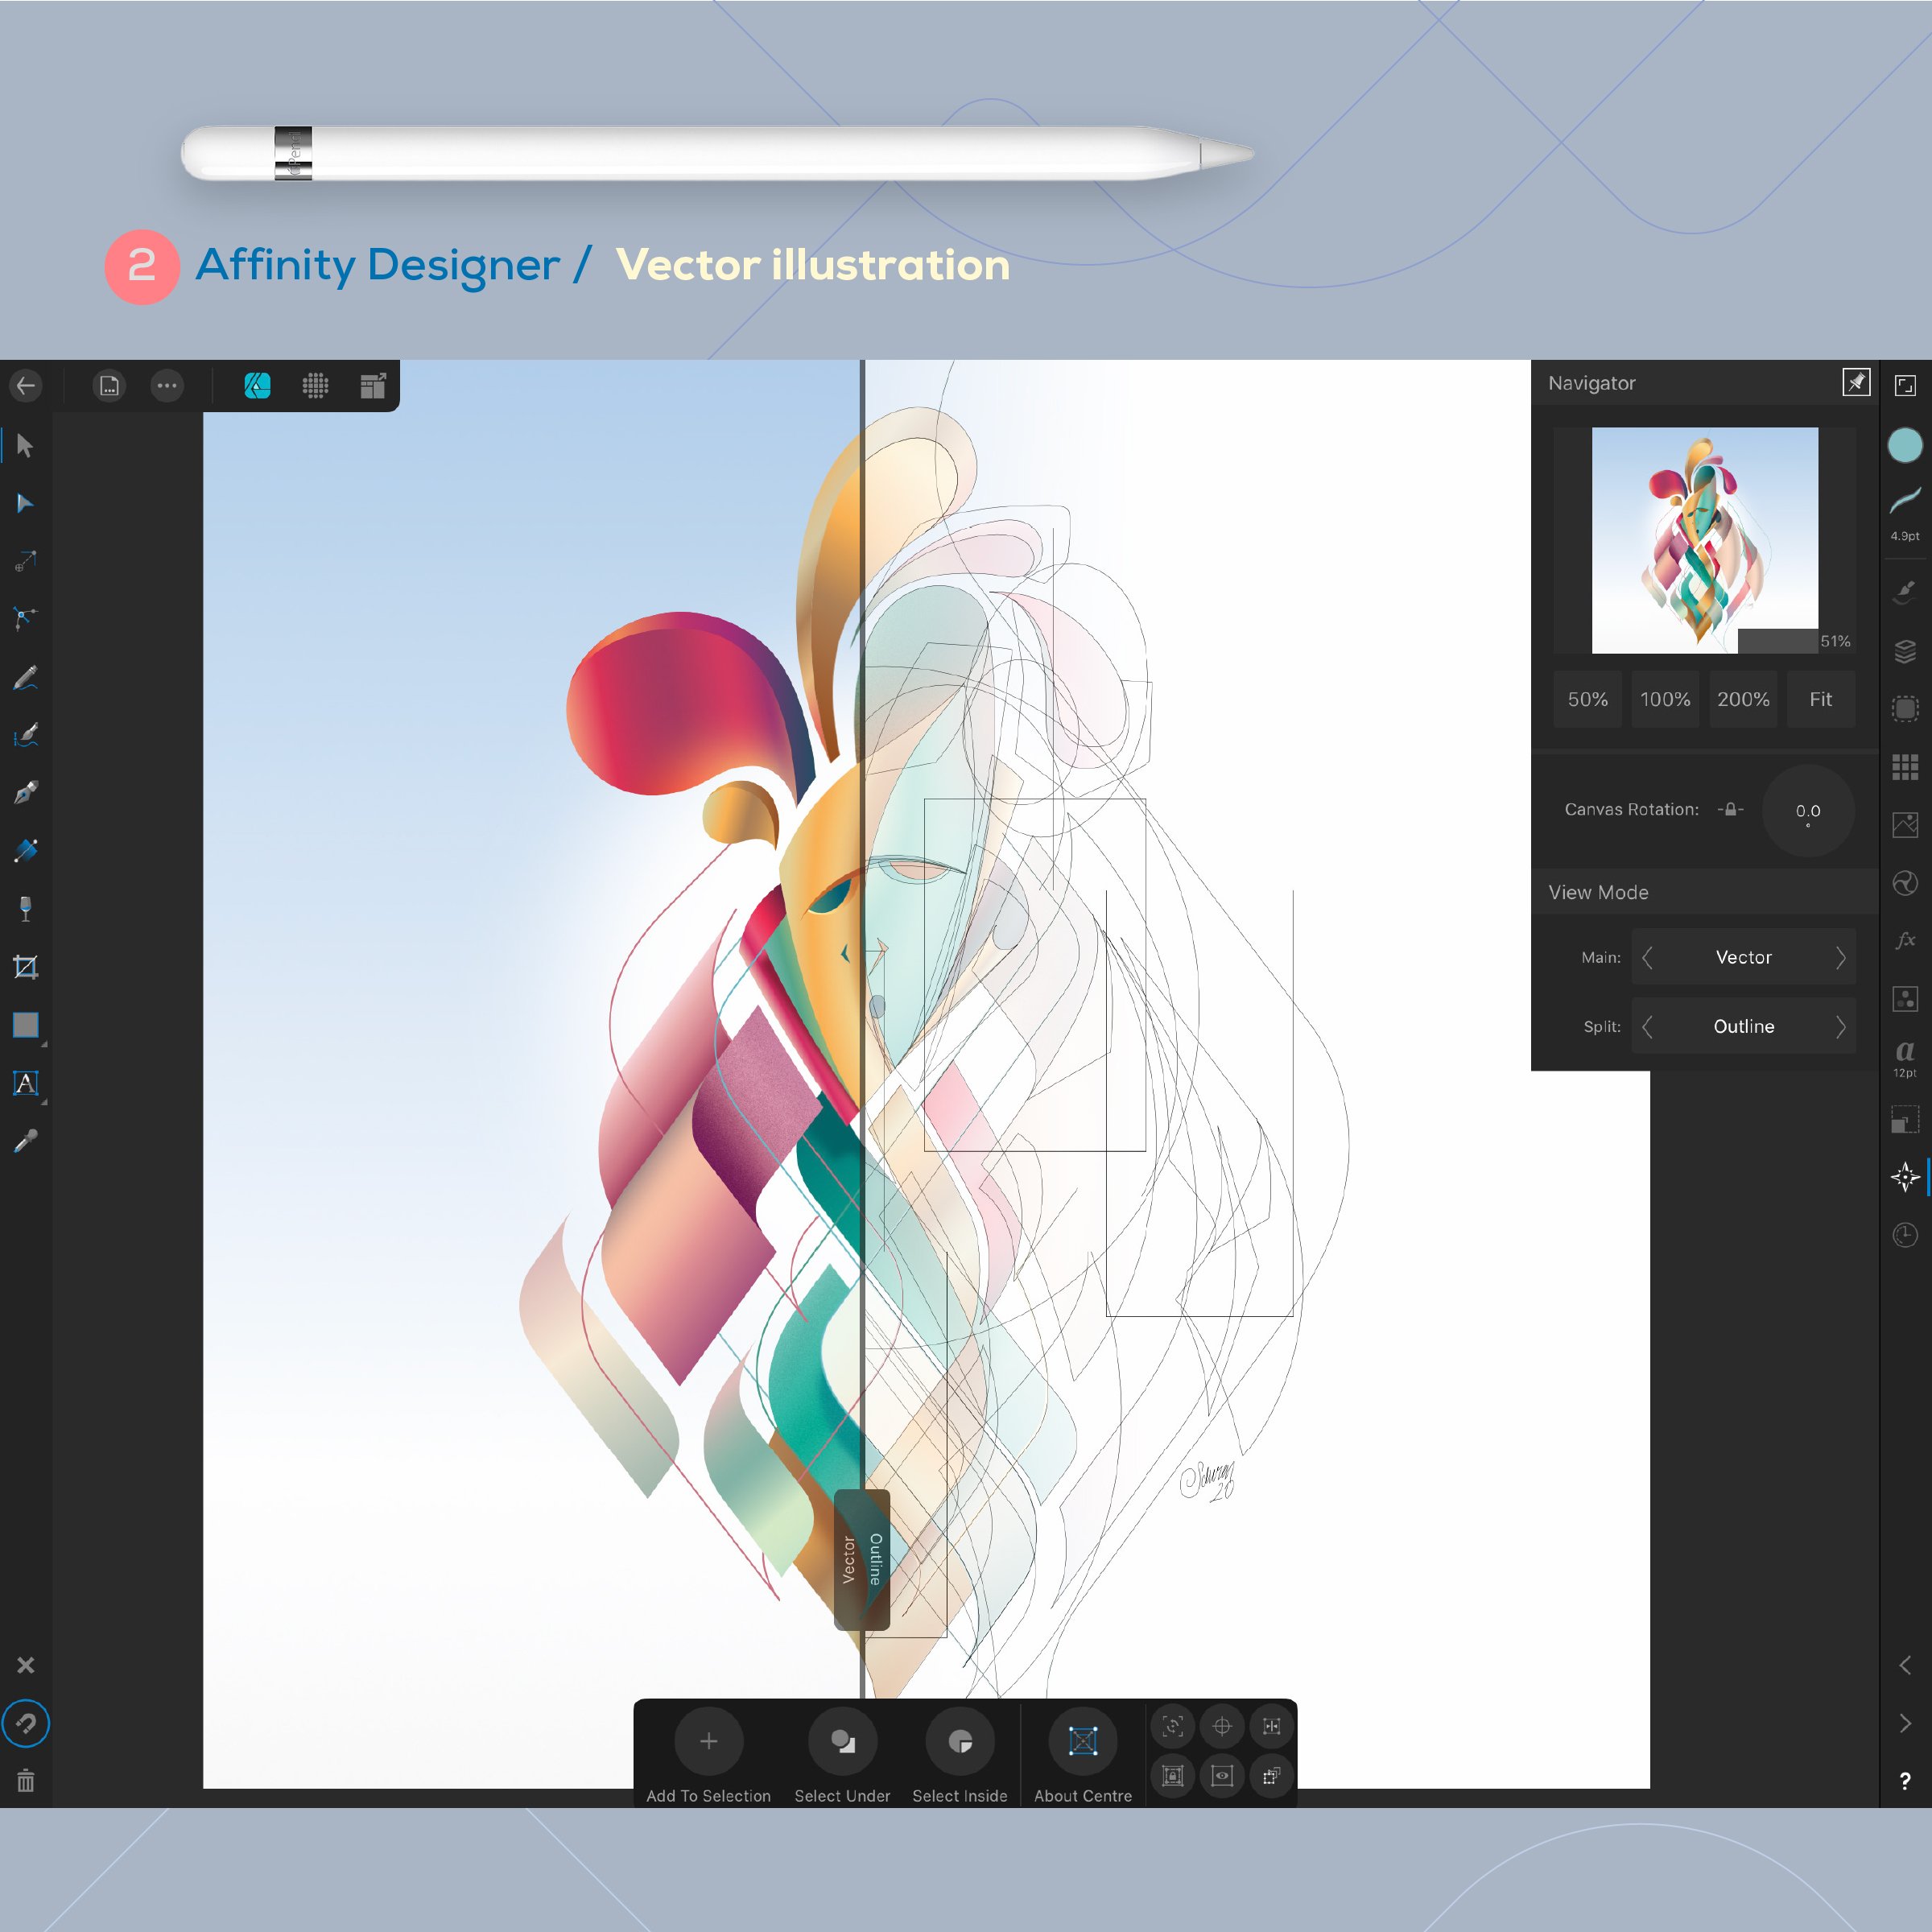Viewport: 1932px width, 1932px height.
Task: Zoom to Fit
Action: point(1821,699)
